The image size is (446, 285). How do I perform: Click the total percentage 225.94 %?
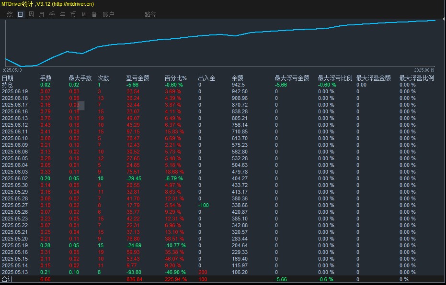[x=176, y=280]
